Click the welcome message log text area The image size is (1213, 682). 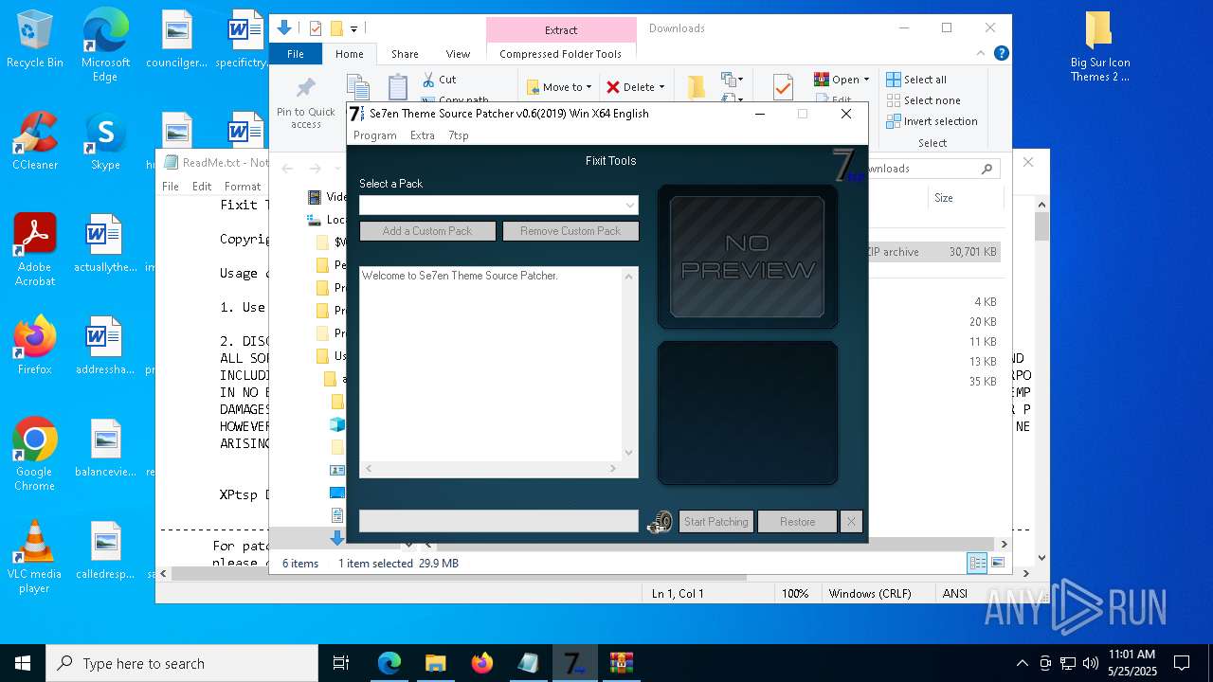[x=490, y=364]
